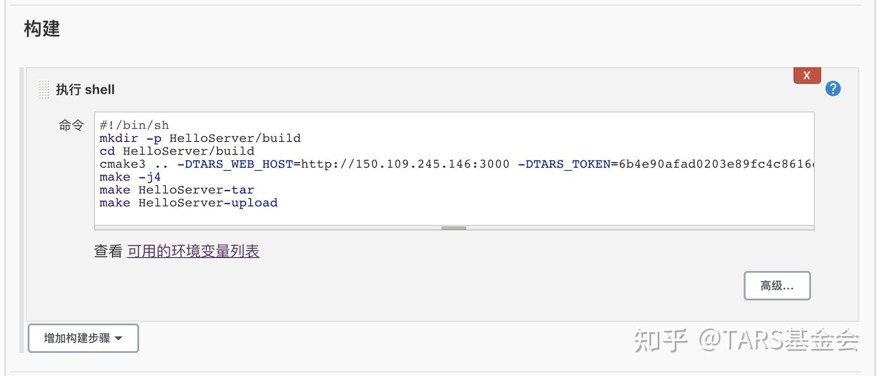Click the make HelloServer-tar line

coord(177,190)
